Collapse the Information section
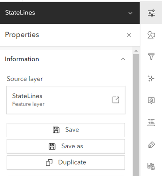Viewport: 162px width, 176px height. (x=123, y=59)
